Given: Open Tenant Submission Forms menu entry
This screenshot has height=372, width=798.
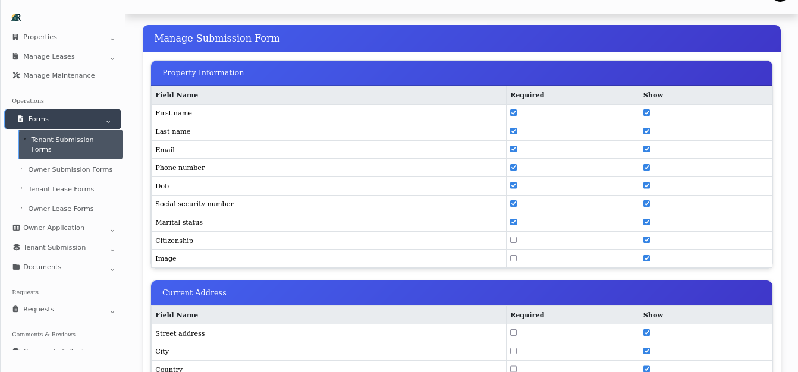Looking at the screenshot, I should (x=62, y=144).
